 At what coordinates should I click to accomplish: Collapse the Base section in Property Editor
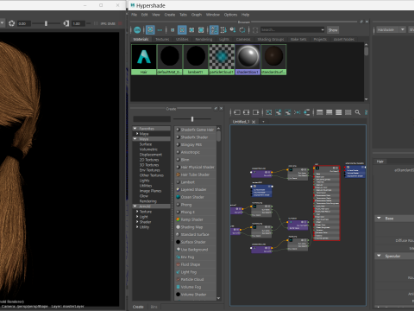379,219
